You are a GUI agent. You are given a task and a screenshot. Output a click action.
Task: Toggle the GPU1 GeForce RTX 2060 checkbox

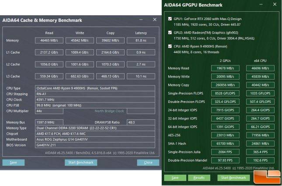tap(170, 19)
